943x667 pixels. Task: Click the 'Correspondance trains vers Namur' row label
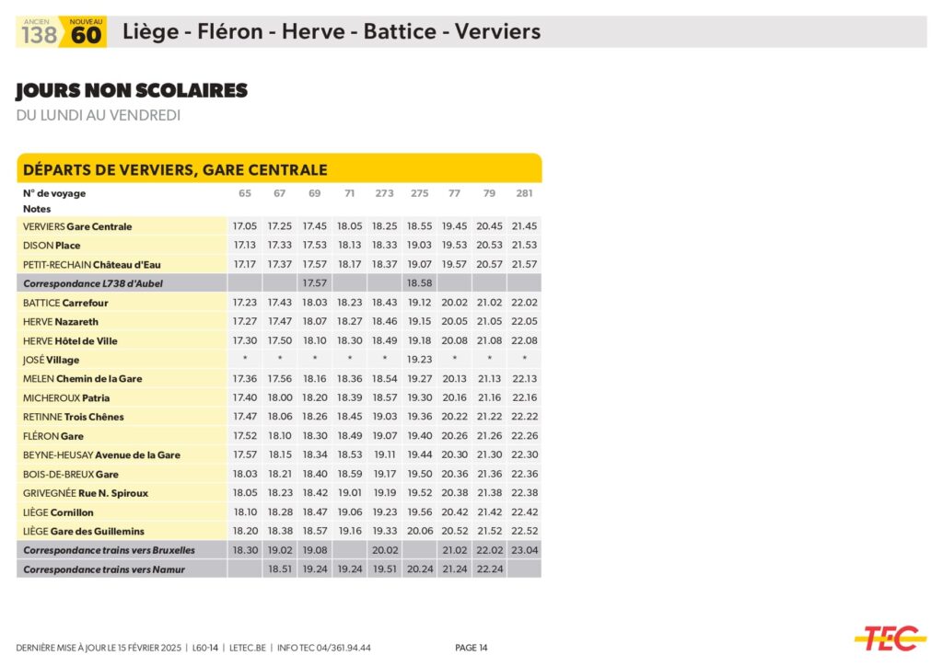coord(104,569)
